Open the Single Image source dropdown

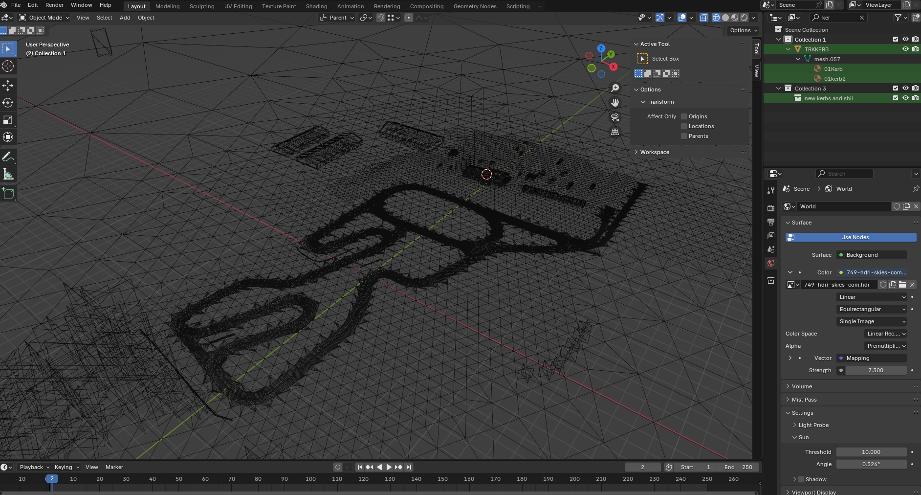point(872,321)
